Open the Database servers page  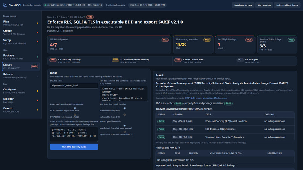tap(243, 5)
